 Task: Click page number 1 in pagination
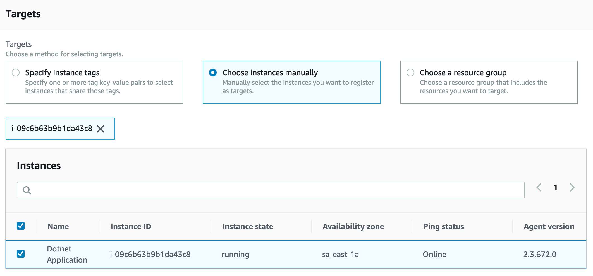pos(556,187)
